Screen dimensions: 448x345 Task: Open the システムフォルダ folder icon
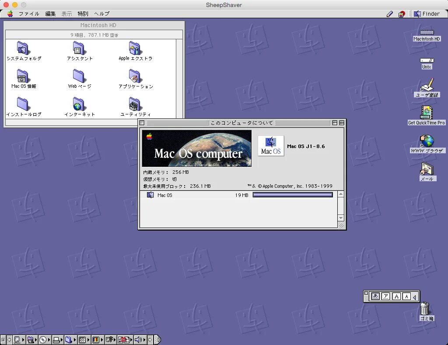coord(22,48)
